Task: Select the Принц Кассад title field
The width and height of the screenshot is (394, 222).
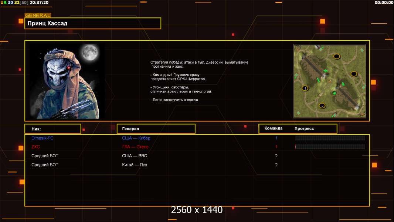Action: tap(92, 23)
